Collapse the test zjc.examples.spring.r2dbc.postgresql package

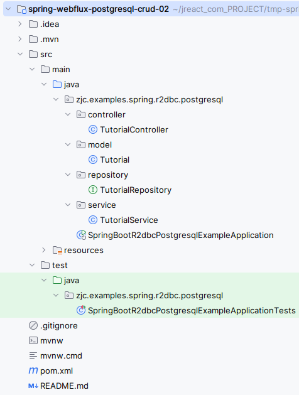pos(56,295)
